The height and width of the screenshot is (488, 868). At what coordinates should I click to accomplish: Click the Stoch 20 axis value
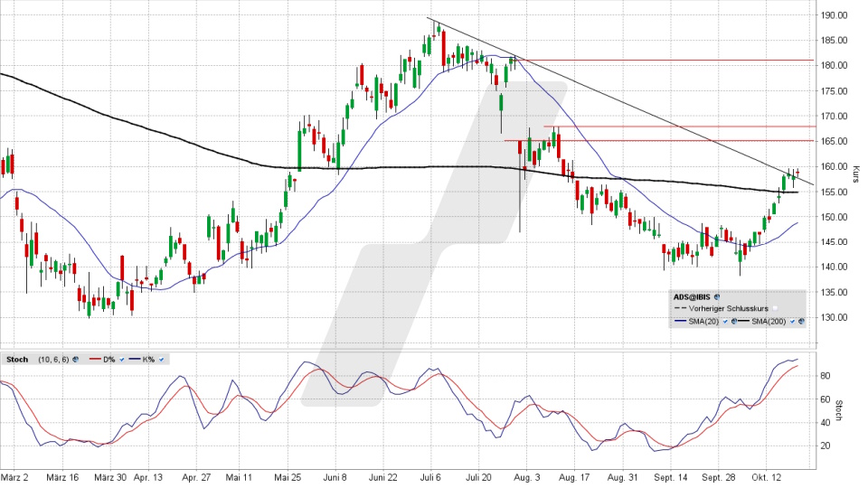825,446
